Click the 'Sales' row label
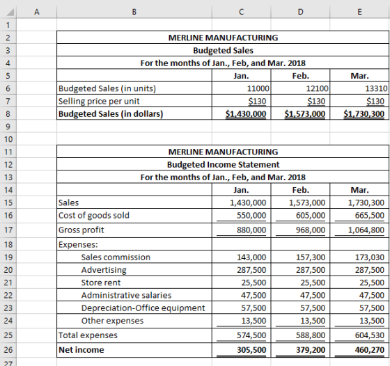Viewport: 390px width, 366px height. [68, 202]
